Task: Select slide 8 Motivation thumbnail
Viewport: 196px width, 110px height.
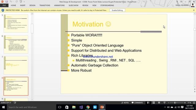Action: (16, 86)
